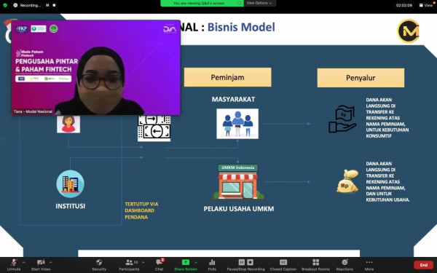Click the UMKM Indonesia shop icon
This screenshot has width=437, height=273.
pos(237,181)
